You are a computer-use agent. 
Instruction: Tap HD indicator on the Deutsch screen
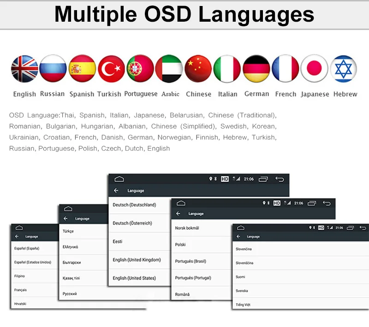click(x=225, y=179)
